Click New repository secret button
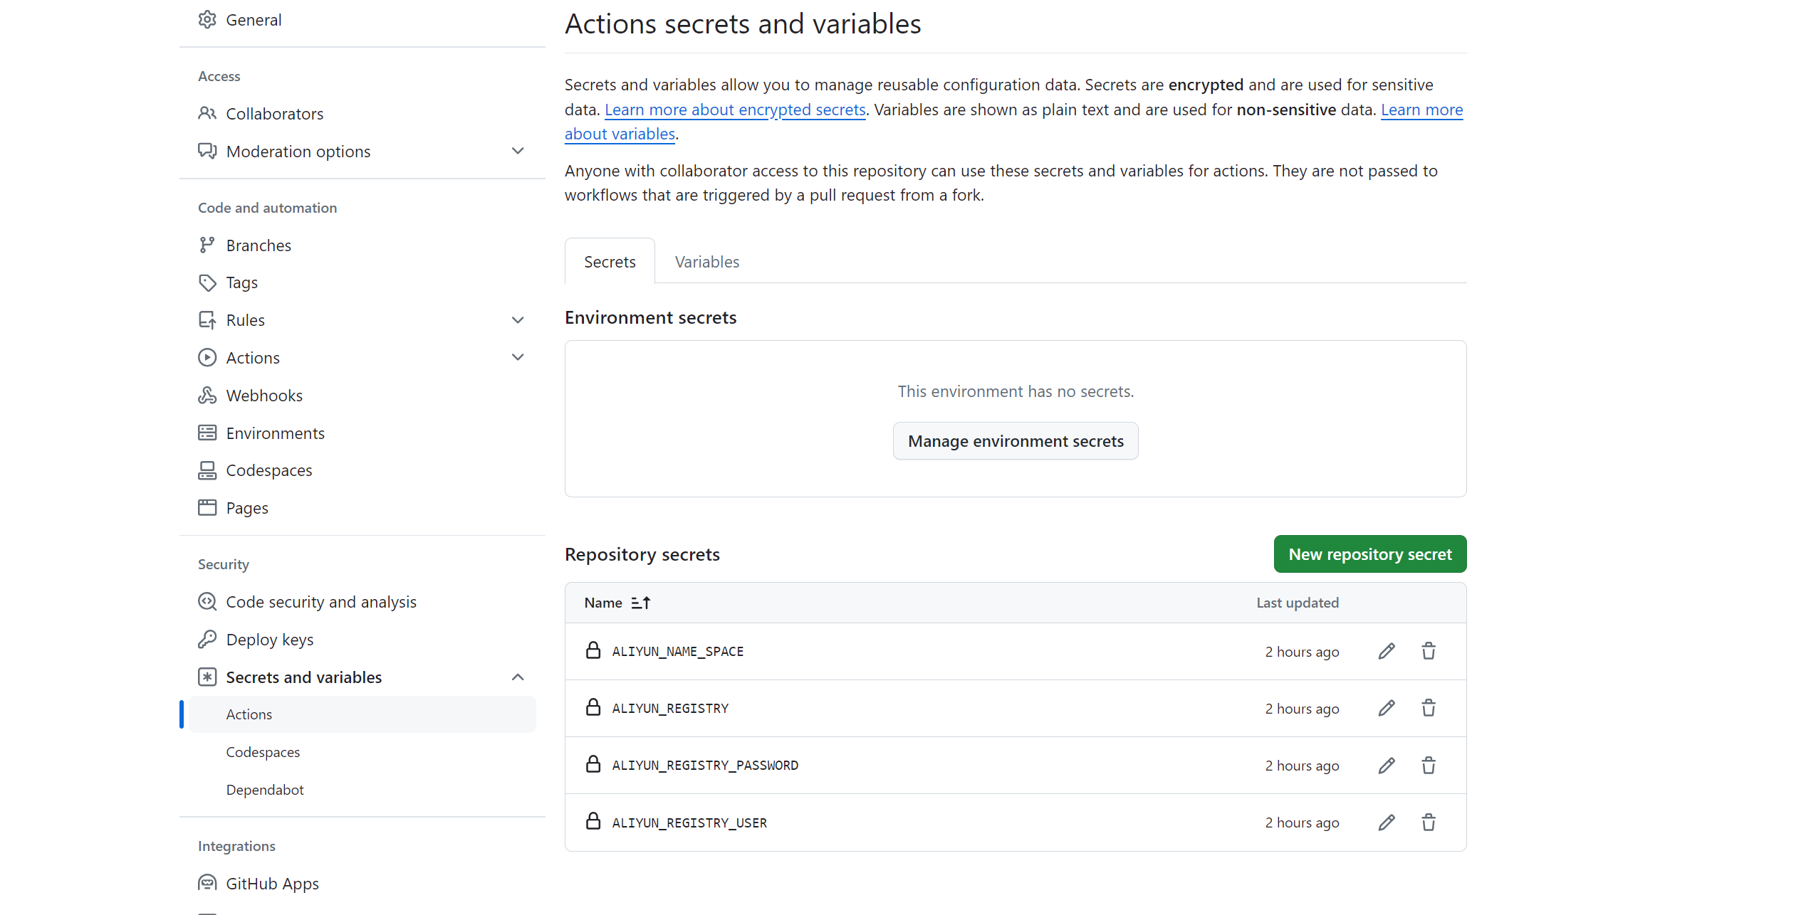The height and width of the screenshot is (915, 1806). coord(1369,554)
